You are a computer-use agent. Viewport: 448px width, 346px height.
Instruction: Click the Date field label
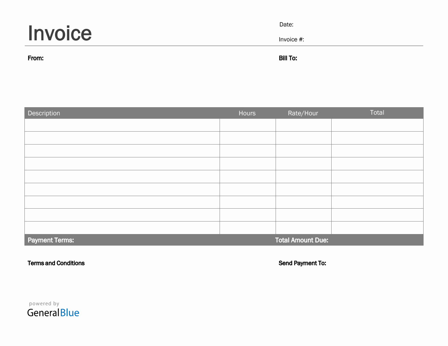[286, 24]
